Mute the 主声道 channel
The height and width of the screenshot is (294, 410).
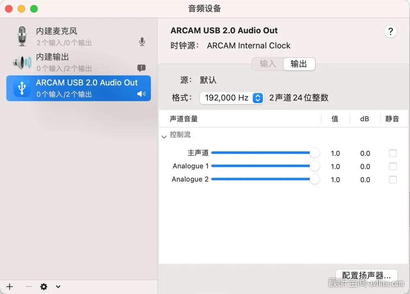392,153
